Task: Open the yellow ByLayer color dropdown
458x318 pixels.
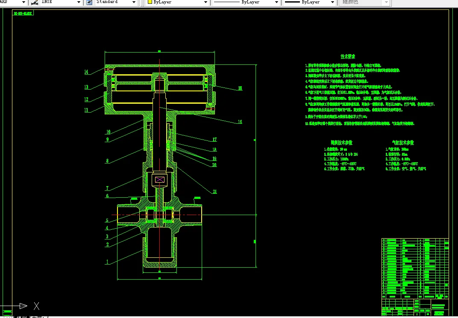Action: [206, 2]
